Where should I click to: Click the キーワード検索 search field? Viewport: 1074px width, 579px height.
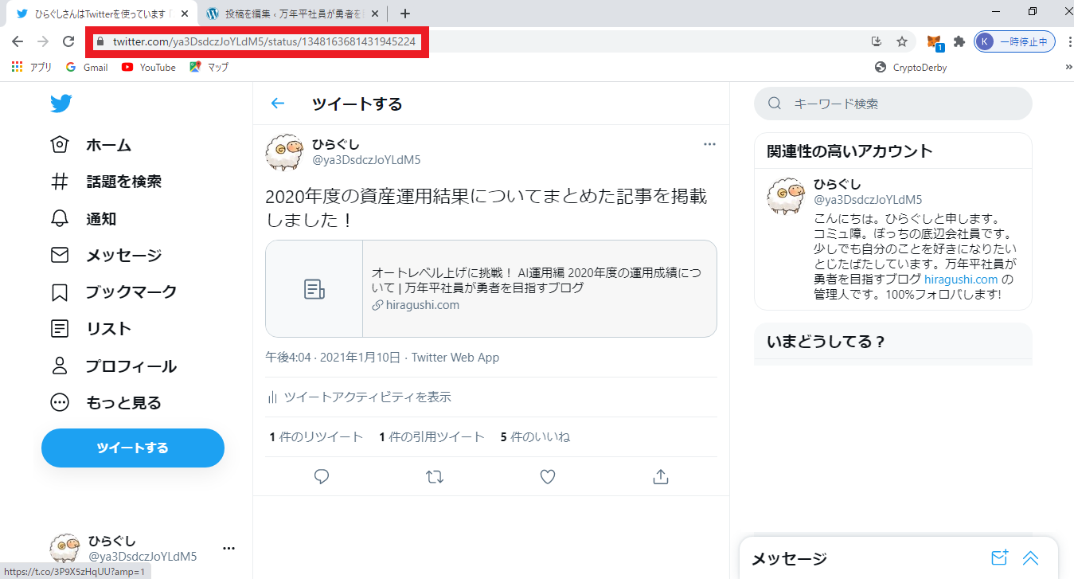[893, 104]
